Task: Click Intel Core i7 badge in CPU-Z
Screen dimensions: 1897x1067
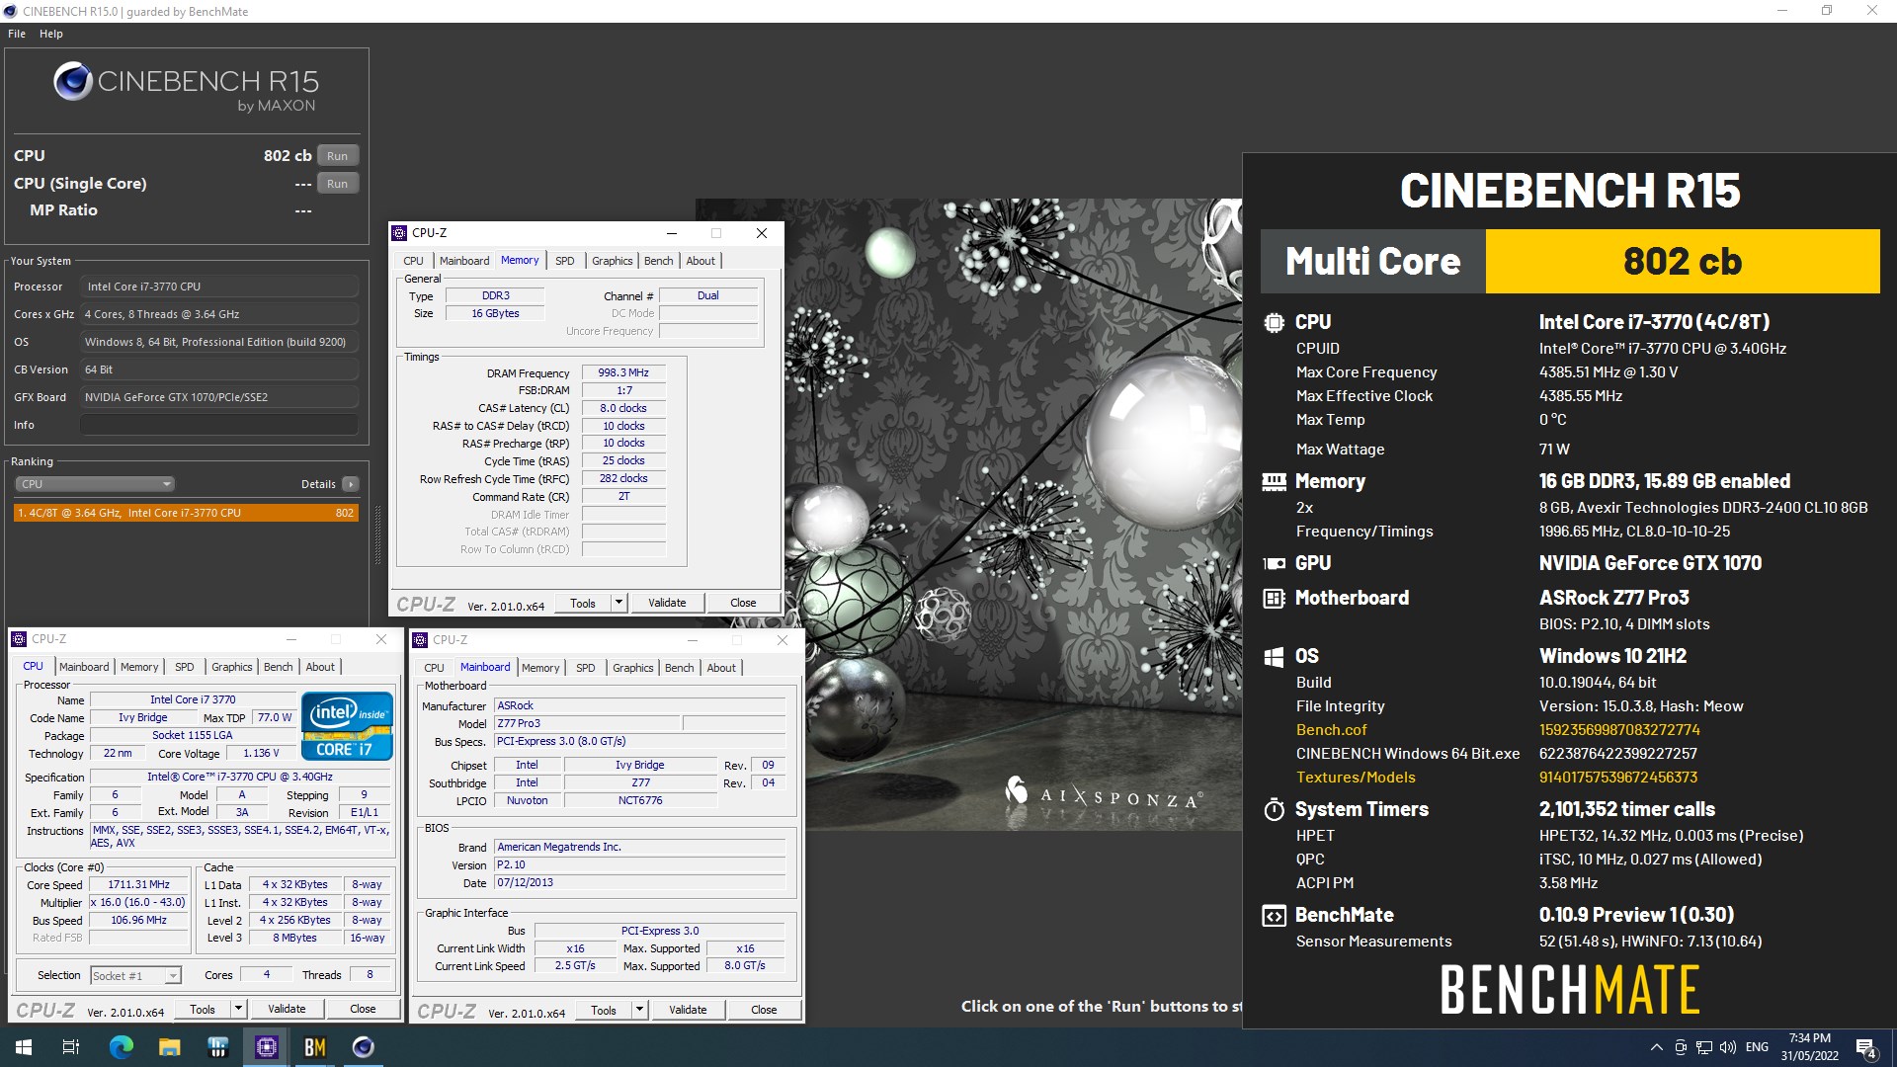Action: (347, 728)
